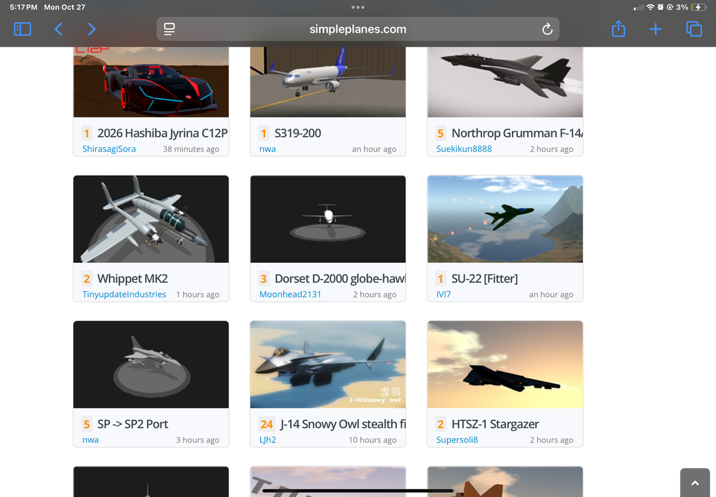
Task: Open the HTSZ-1 Stargazer title link
Action: pyautogui.click(x=495, y=424)
